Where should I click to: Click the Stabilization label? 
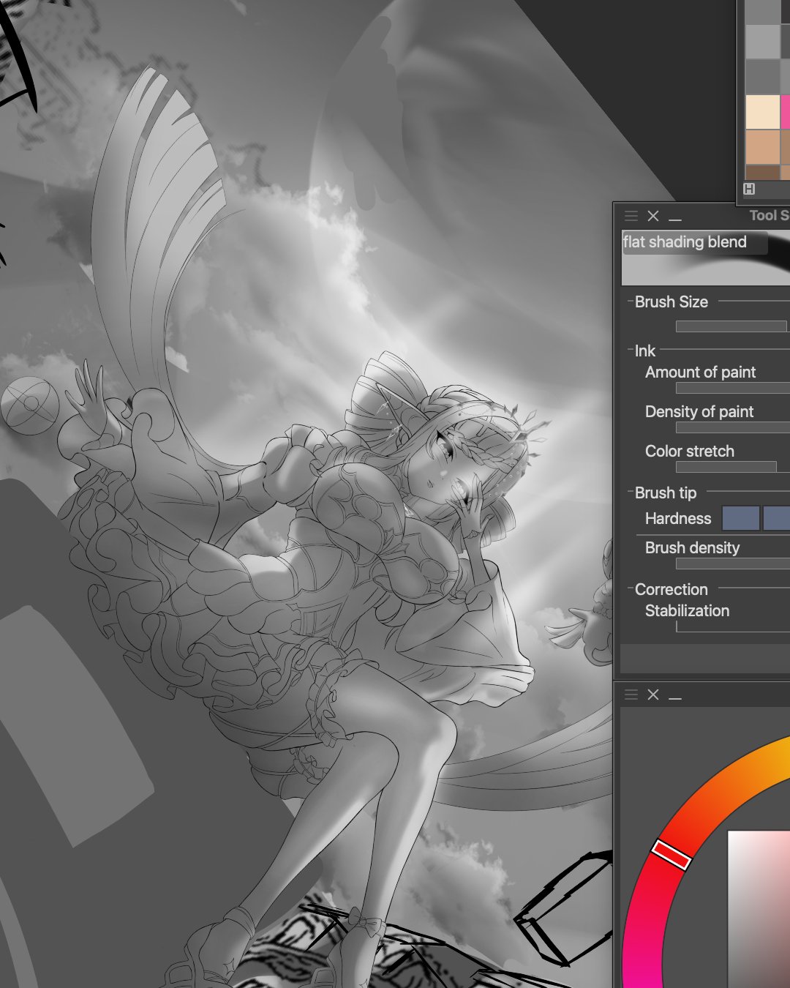point(687,610)
